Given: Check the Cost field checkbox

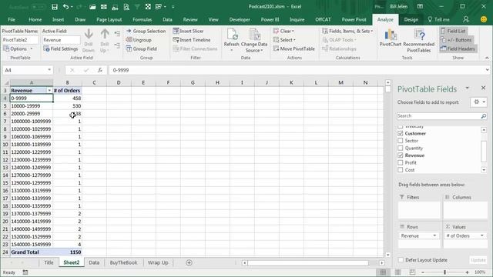Looking at the screenshot, I should (401, 170).
